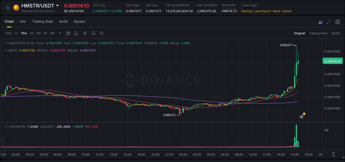Open the Audit tab

63,22
